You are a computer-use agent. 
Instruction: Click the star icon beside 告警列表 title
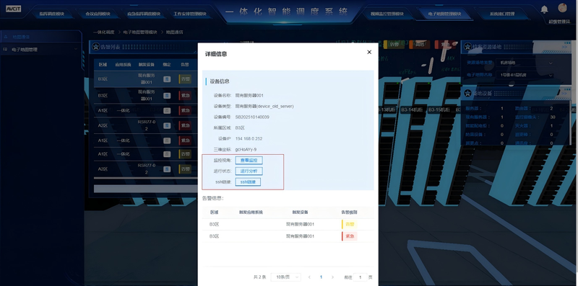(96, 47)
